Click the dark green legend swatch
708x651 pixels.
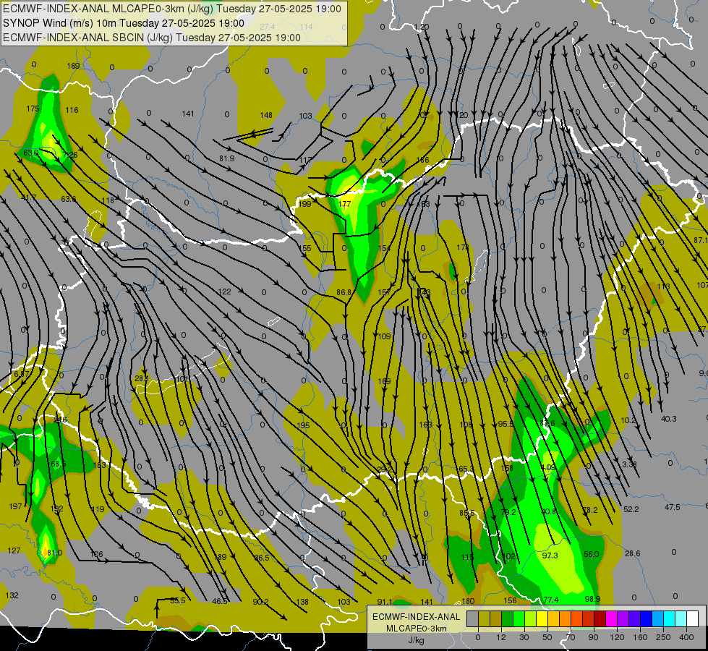point(507,618)
